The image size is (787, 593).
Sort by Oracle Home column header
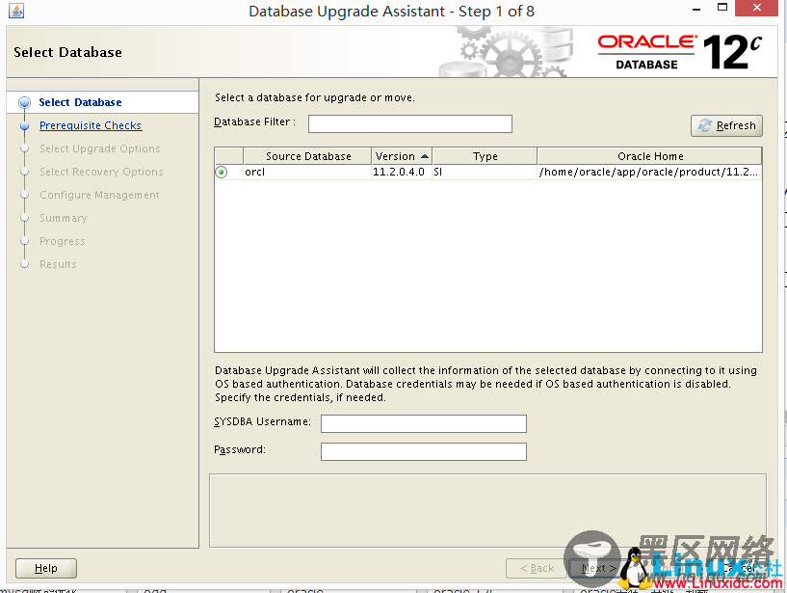click(x=649, y=156)
